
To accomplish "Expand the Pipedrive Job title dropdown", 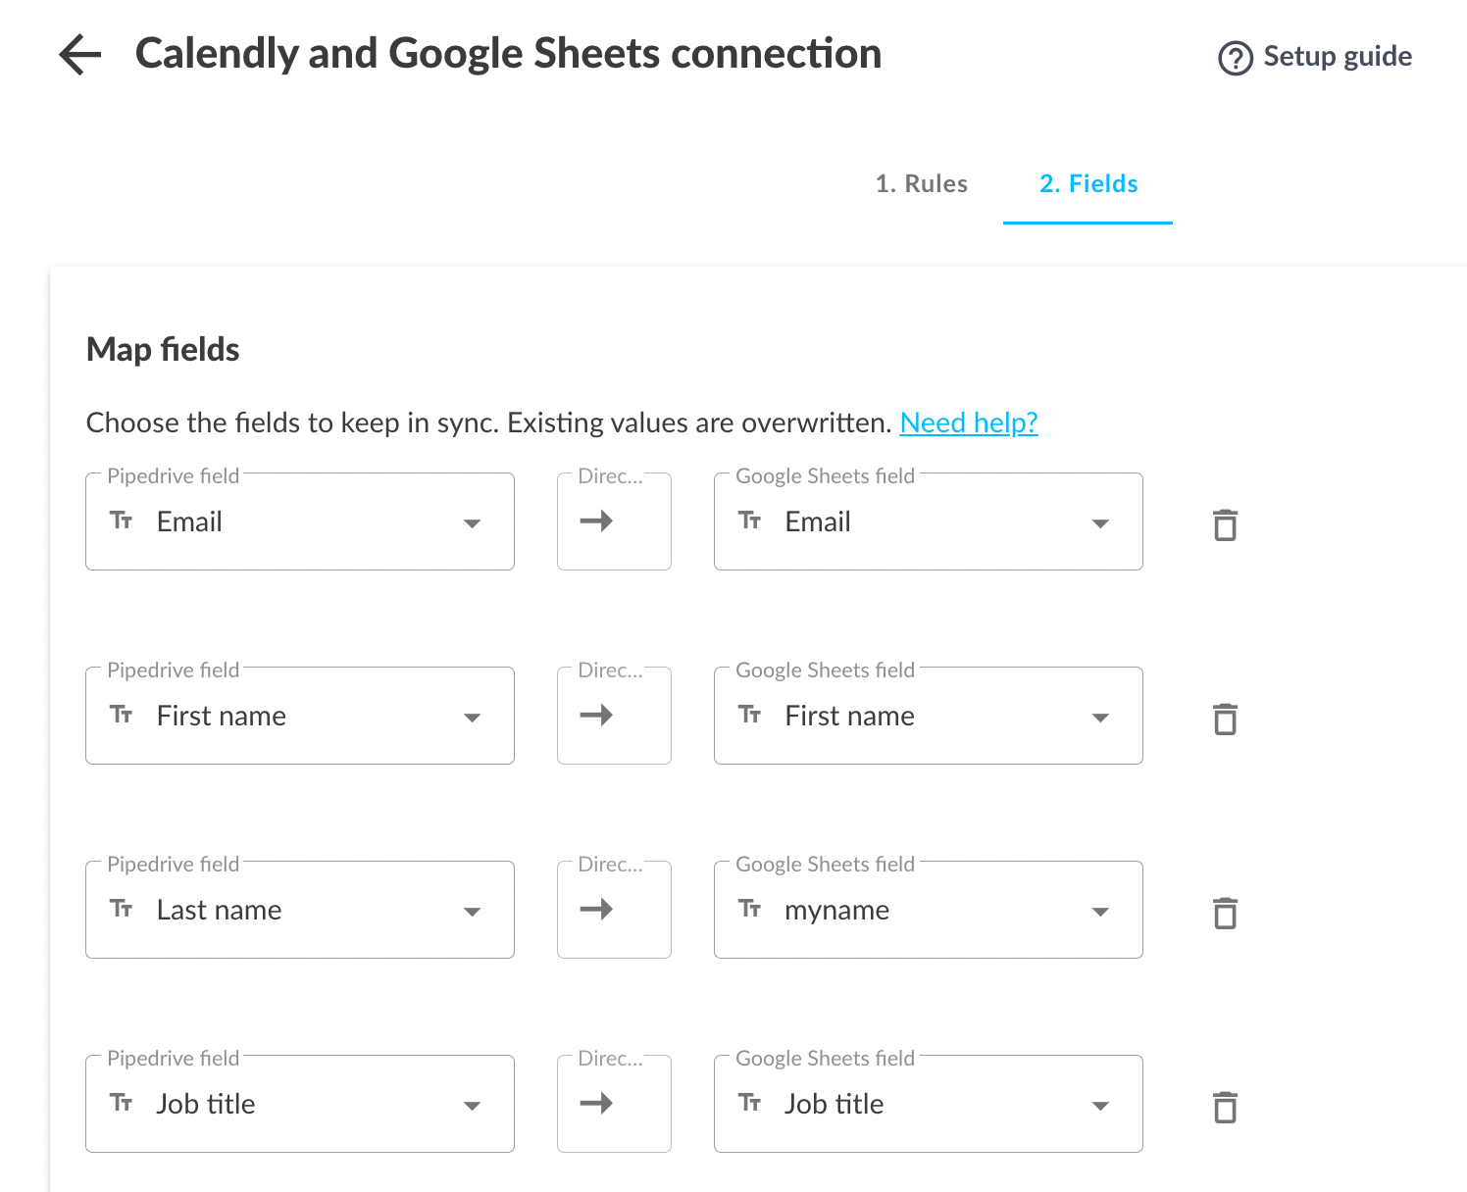I will click(x=474, y=1105).
